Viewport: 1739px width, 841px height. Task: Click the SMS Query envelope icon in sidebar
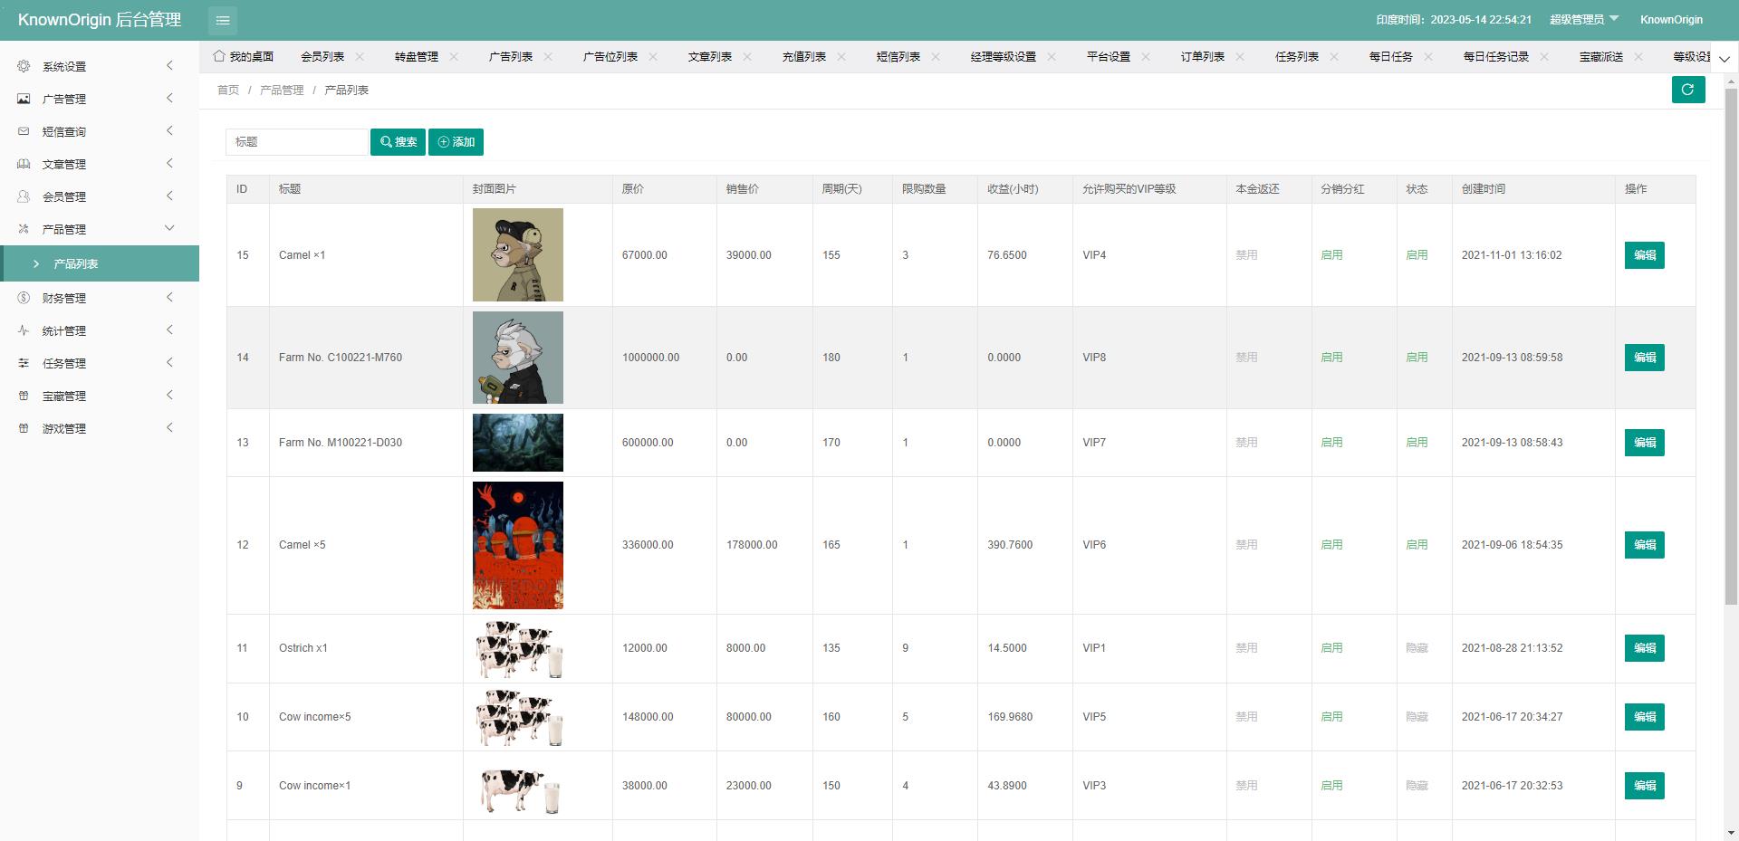(x=24, y=131)
